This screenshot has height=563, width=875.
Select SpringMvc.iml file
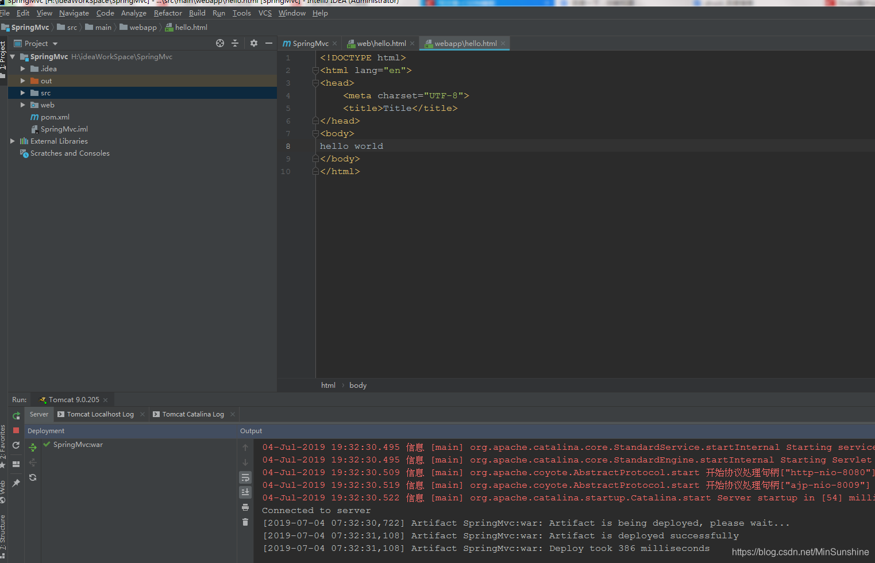coord(64,129)
